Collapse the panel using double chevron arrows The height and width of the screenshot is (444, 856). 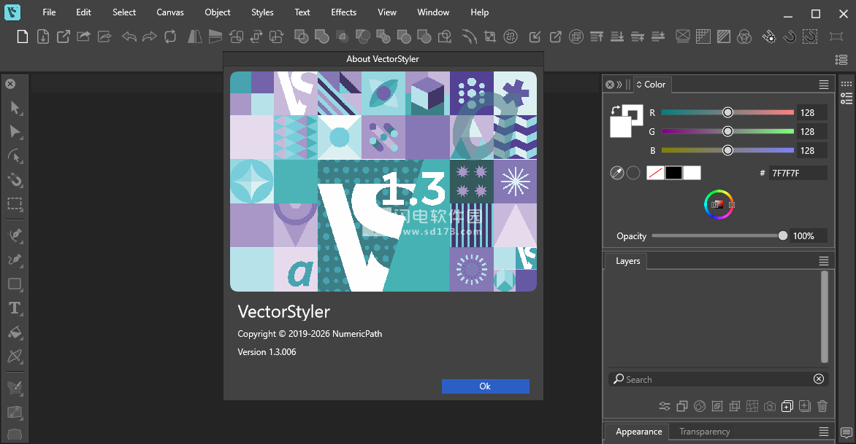619,85
